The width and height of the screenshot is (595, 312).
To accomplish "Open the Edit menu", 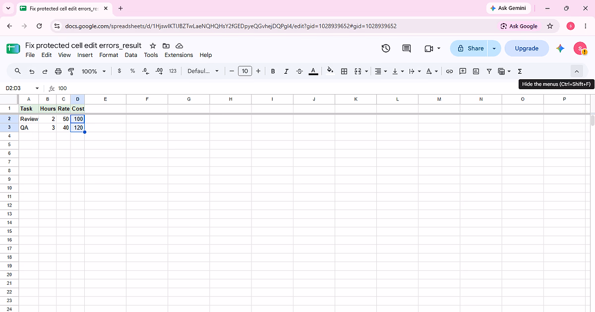I will pyautogui.click(x=47, y=55).
